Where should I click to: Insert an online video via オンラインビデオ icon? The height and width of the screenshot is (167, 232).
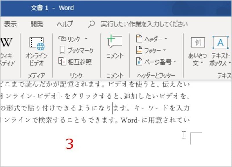tap(37, 44)
